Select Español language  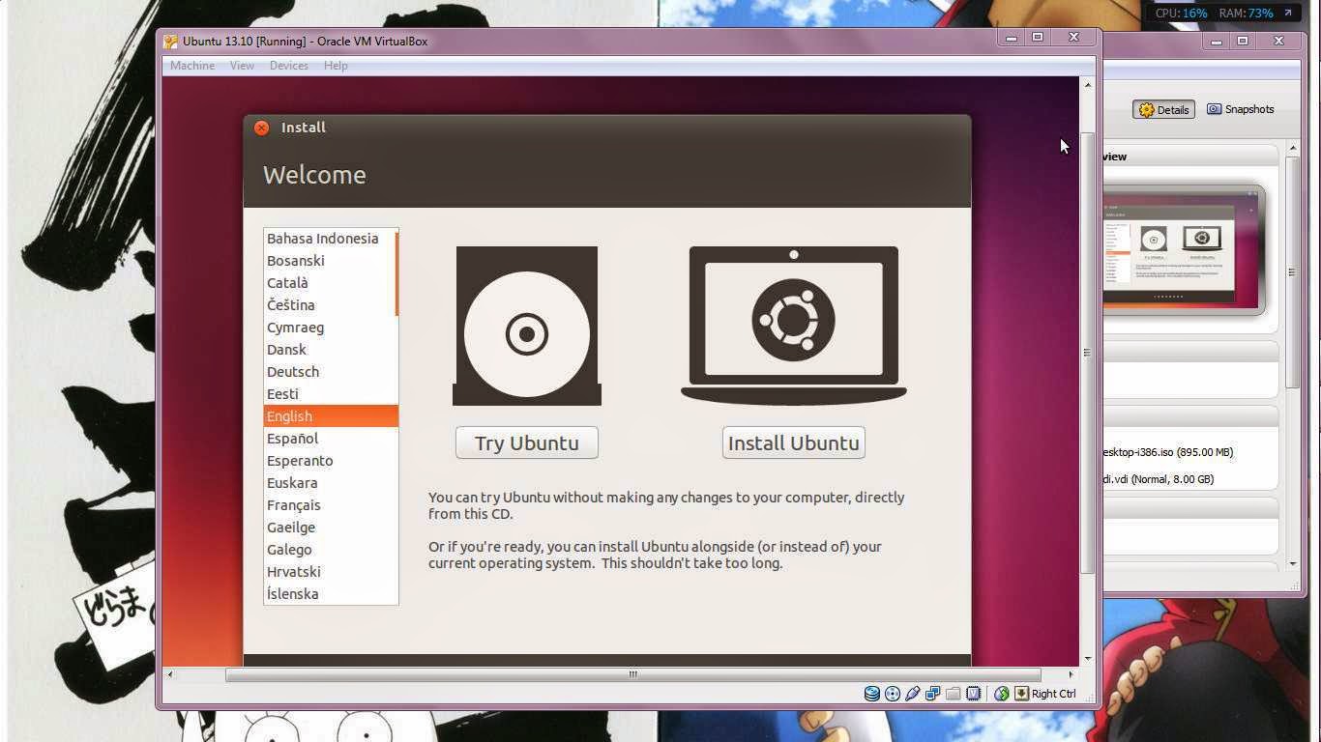point(330,439)
